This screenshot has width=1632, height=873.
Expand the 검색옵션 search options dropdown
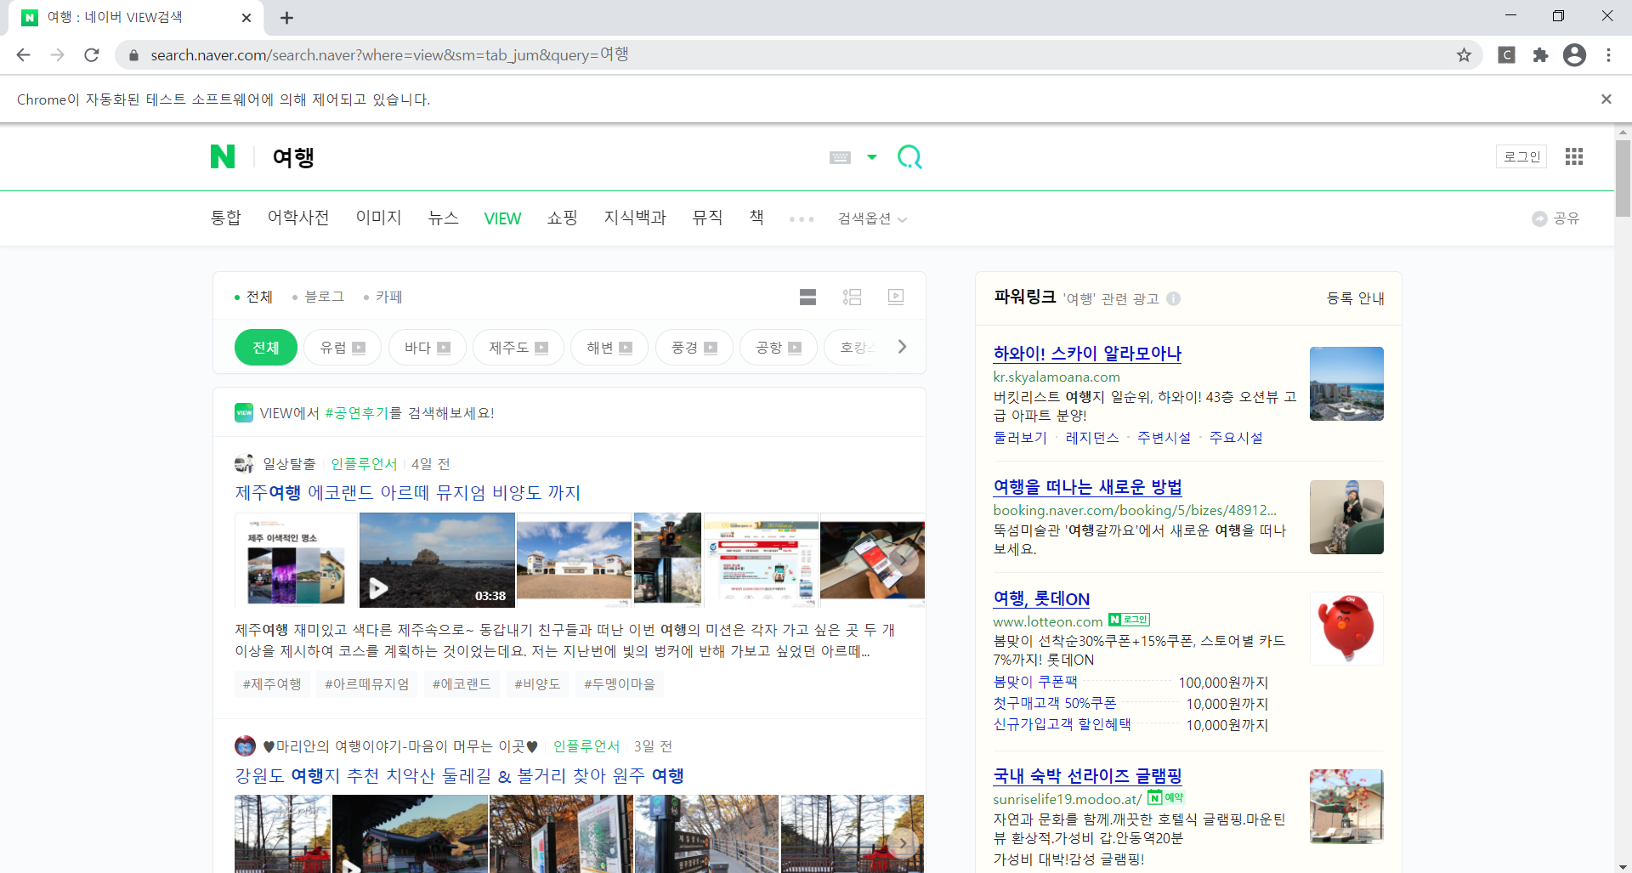[x=872, y=218]
